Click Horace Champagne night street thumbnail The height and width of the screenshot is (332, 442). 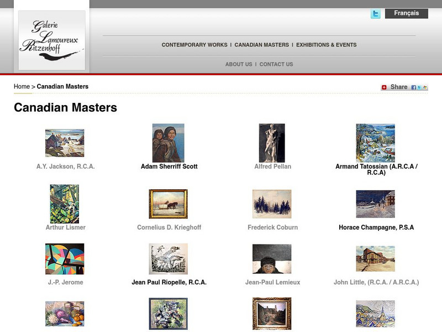point(376,204)
